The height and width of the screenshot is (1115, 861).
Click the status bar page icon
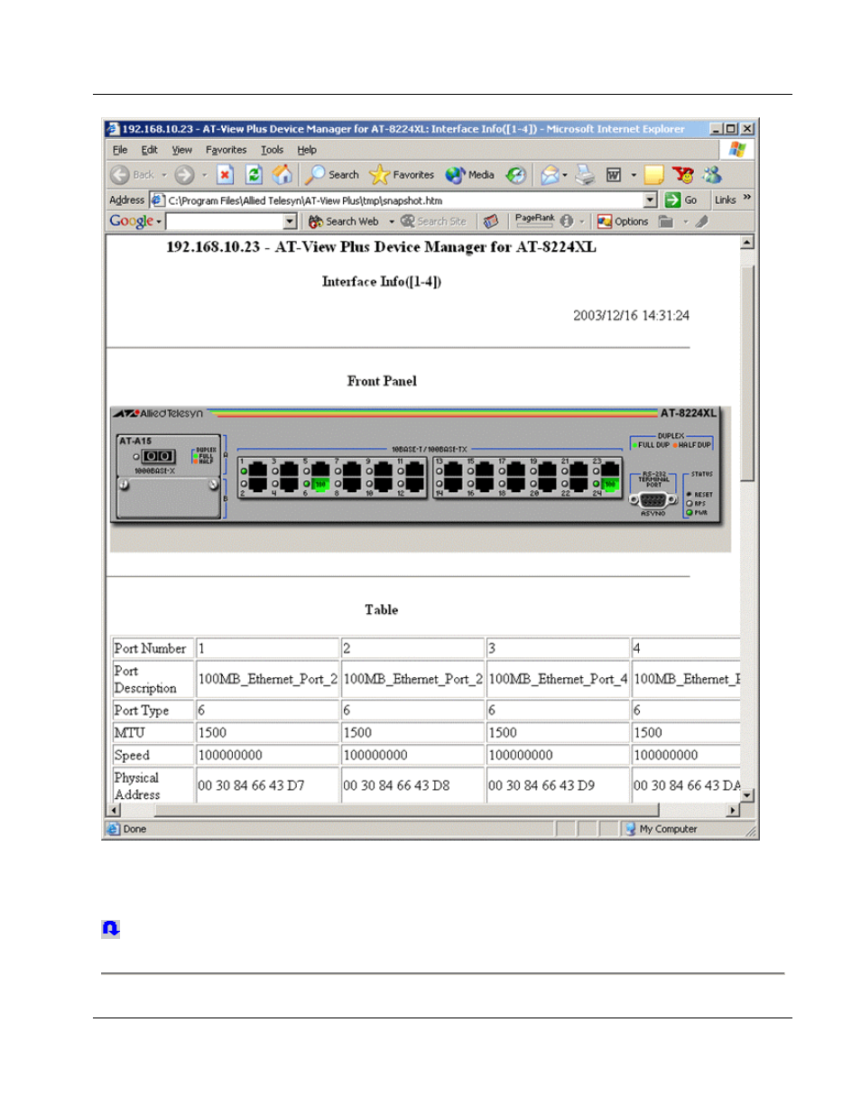click(x=114, y=829)
